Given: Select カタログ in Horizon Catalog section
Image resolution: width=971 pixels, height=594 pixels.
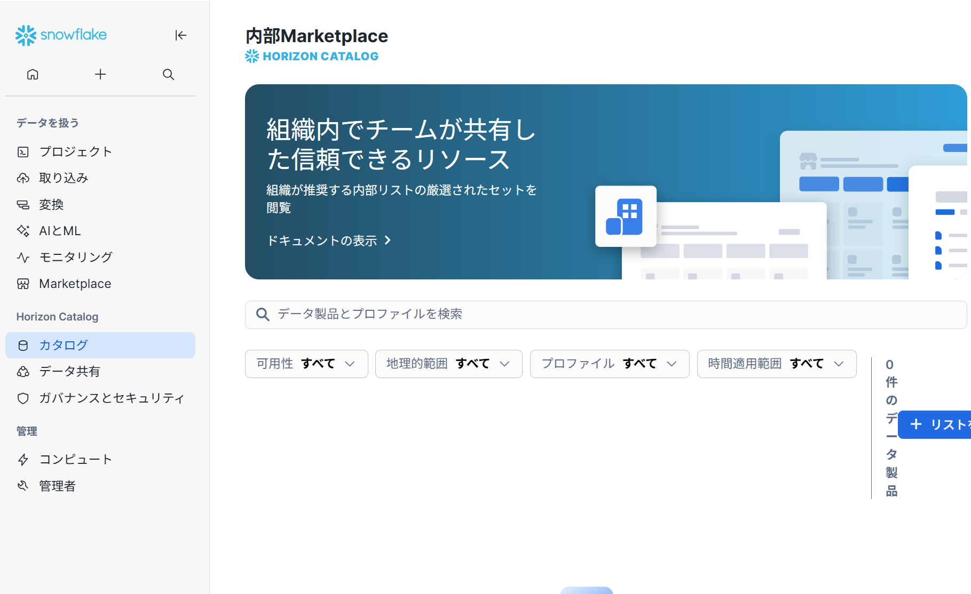Looking at the screenshot, I should pyautogui.click(x=100, y=346).
